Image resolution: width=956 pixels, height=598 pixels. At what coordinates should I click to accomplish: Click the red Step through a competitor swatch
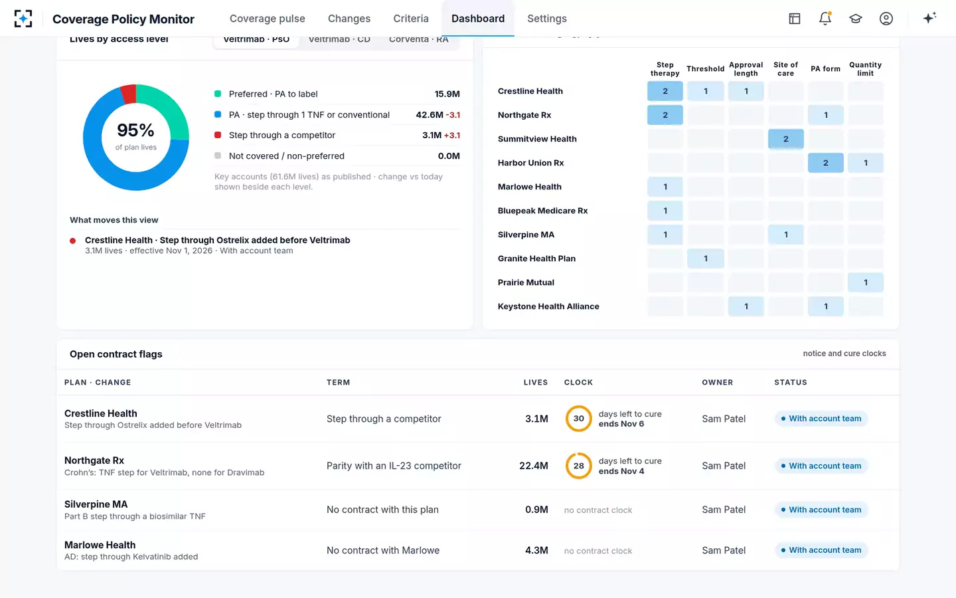point(218,135)
